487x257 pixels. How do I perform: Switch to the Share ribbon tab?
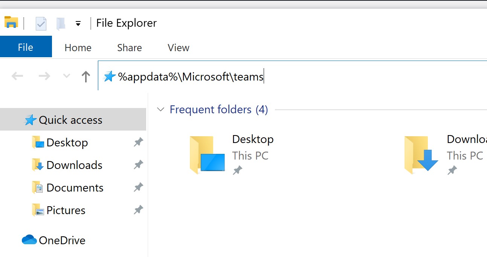(x=129, y=48)
